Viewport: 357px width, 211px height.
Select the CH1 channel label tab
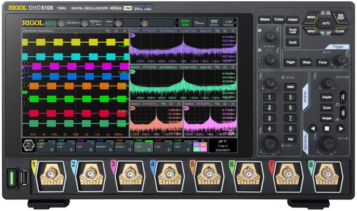[42, 141]
